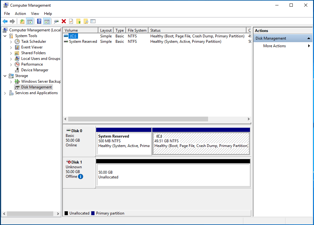The height and width of the screenshot is (225, 314).
Task: Sort by the Status column header
Action: [197, 30]
